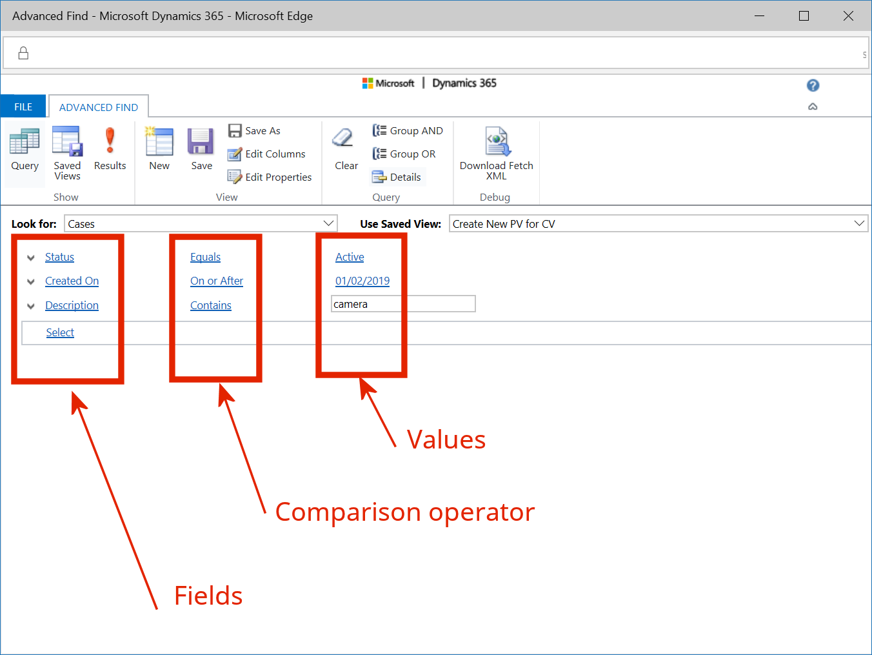Screen dimensions: 872x655
Task: Click Group OR
Action: point(404,154)
